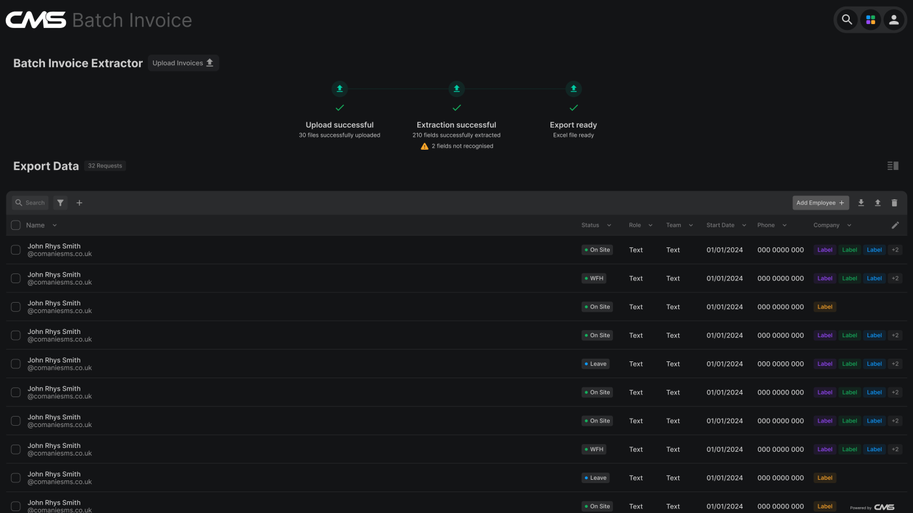The width and height of the screenshot is (913, 513).
Task: Click inside the Search field
Action: (31, 202)
